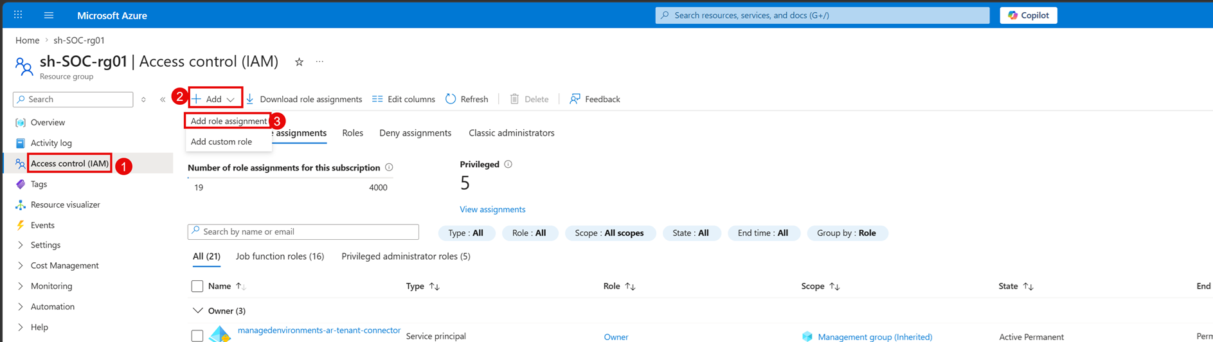Refresh the role assignments list
This screenshot has height=342, width=1213.
pyautogui.click(x=467, y=99)
